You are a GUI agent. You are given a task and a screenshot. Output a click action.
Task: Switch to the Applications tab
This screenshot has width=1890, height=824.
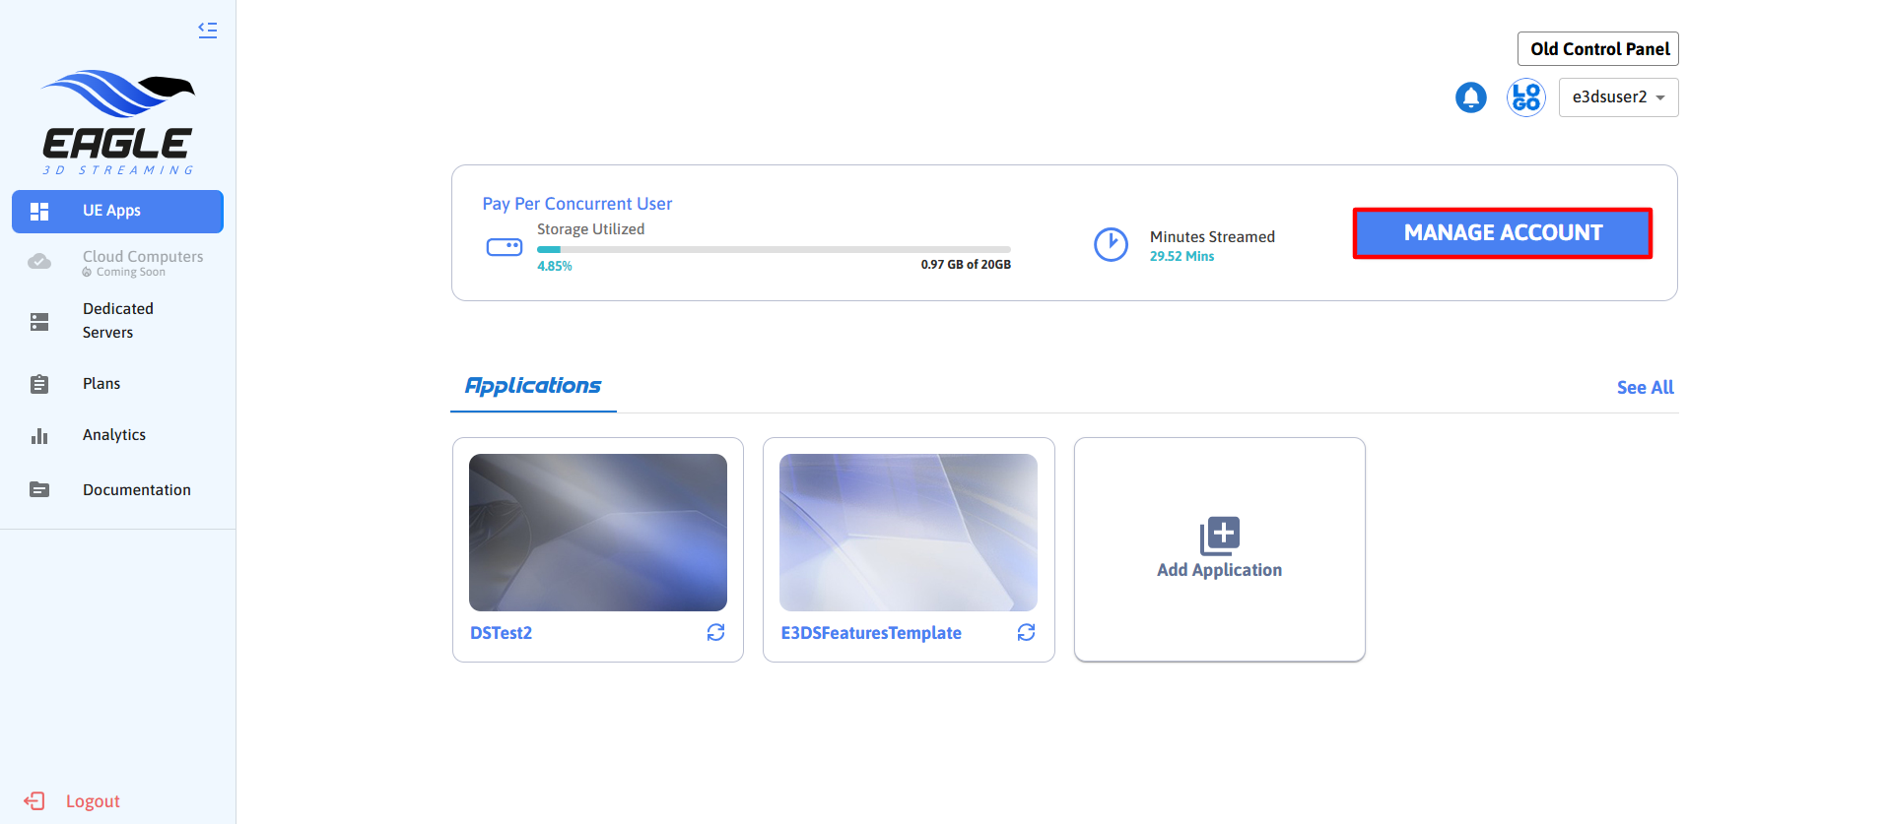point(533,386)
